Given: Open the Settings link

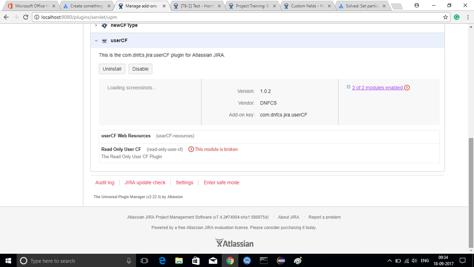Looking at the screenshot, I should 185,182.
